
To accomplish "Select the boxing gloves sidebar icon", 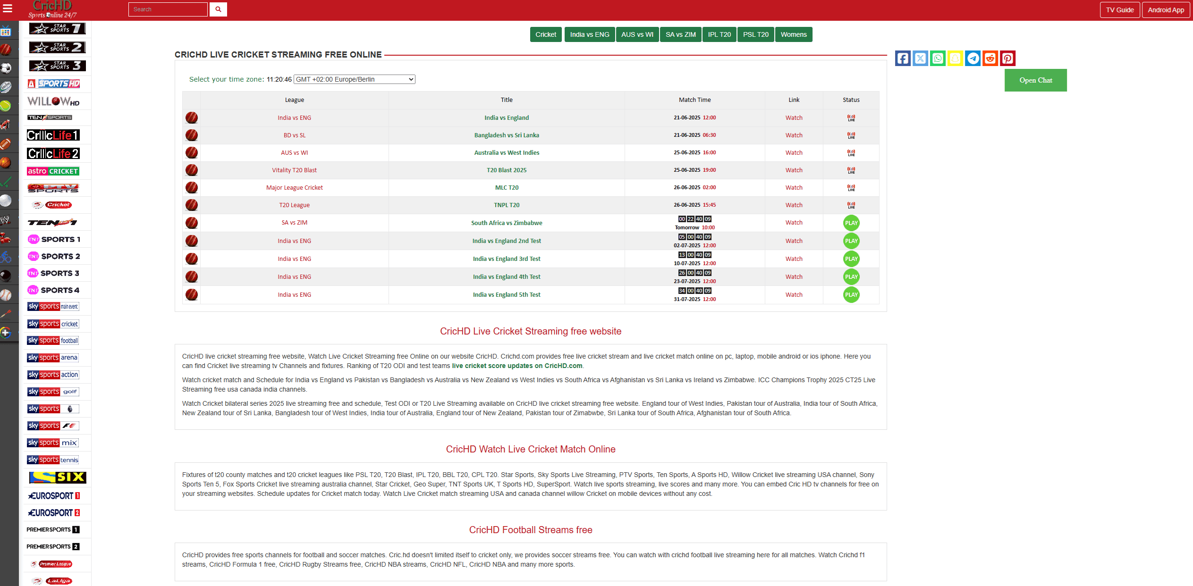I will (x=6, y=238).
